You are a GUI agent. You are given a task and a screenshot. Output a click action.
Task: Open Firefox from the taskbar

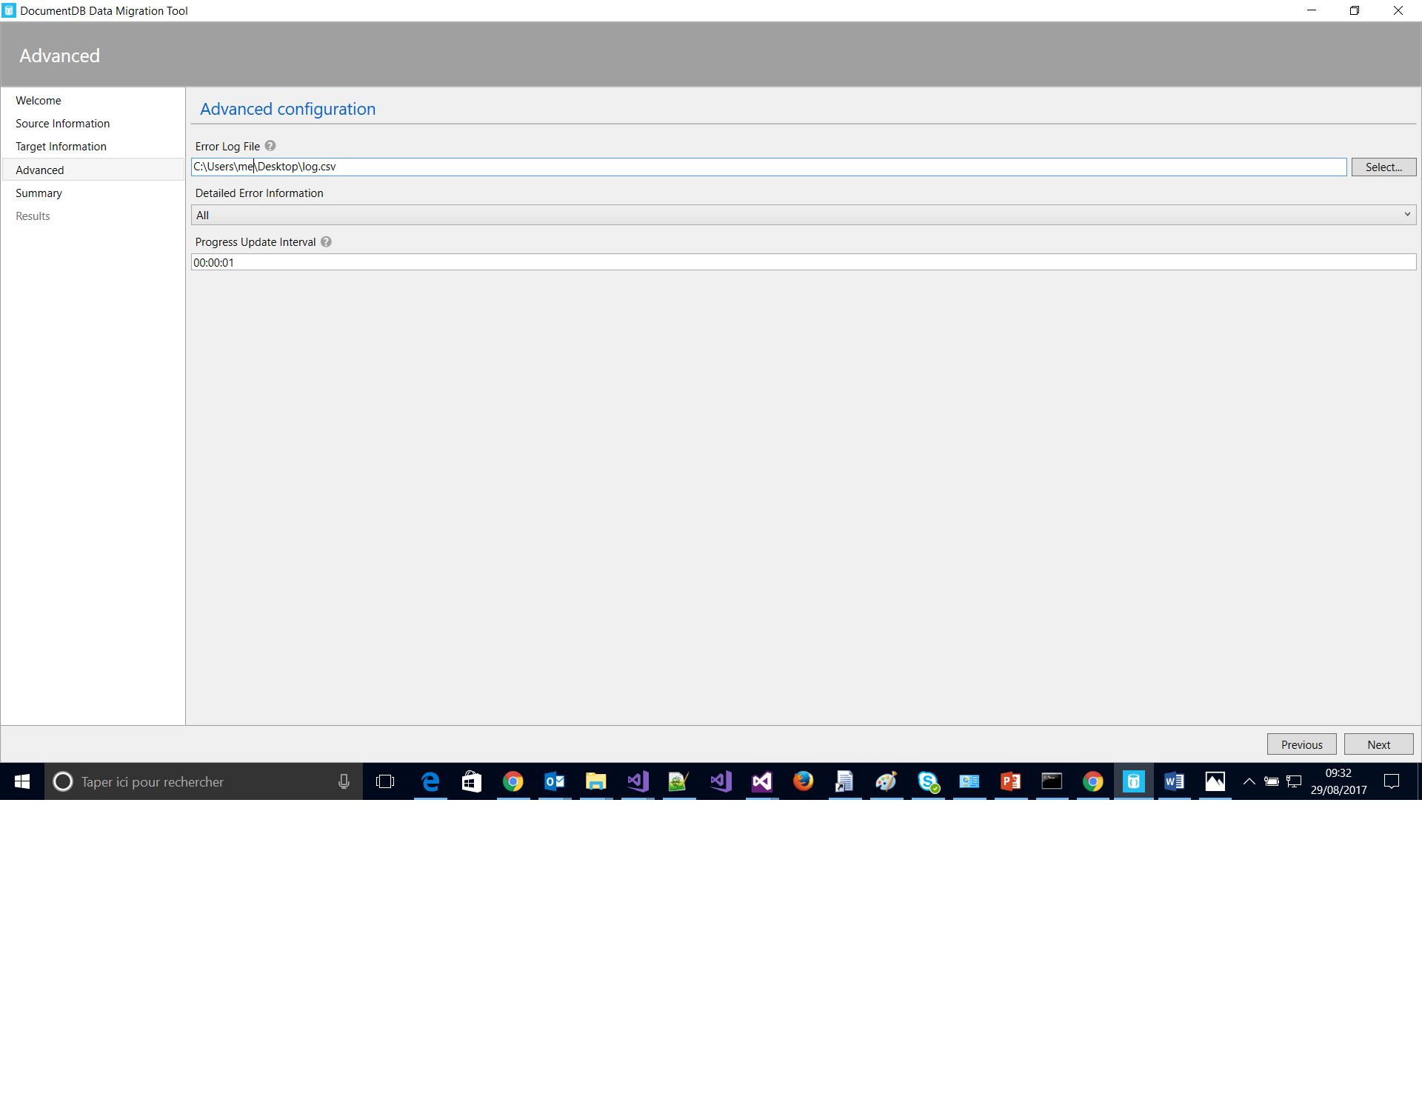click(803, 781)
